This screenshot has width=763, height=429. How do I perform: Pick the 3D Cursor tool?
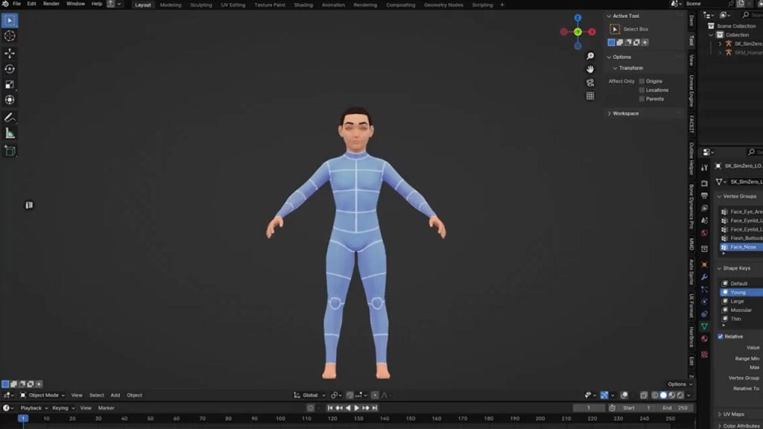click(x=10, y=36)
